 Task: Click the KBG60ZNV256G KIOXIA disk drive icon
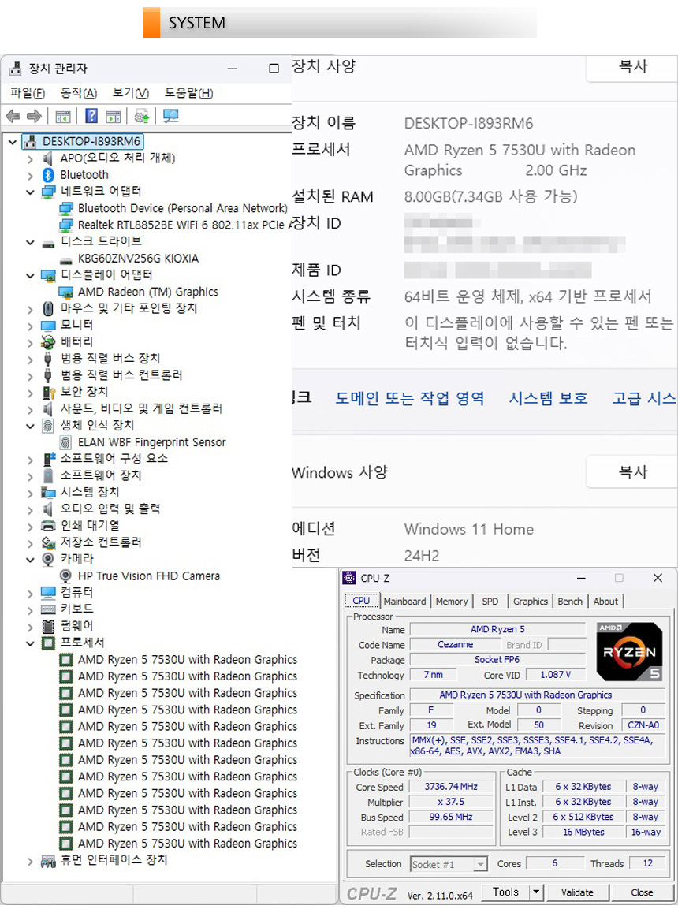(65, 259)
